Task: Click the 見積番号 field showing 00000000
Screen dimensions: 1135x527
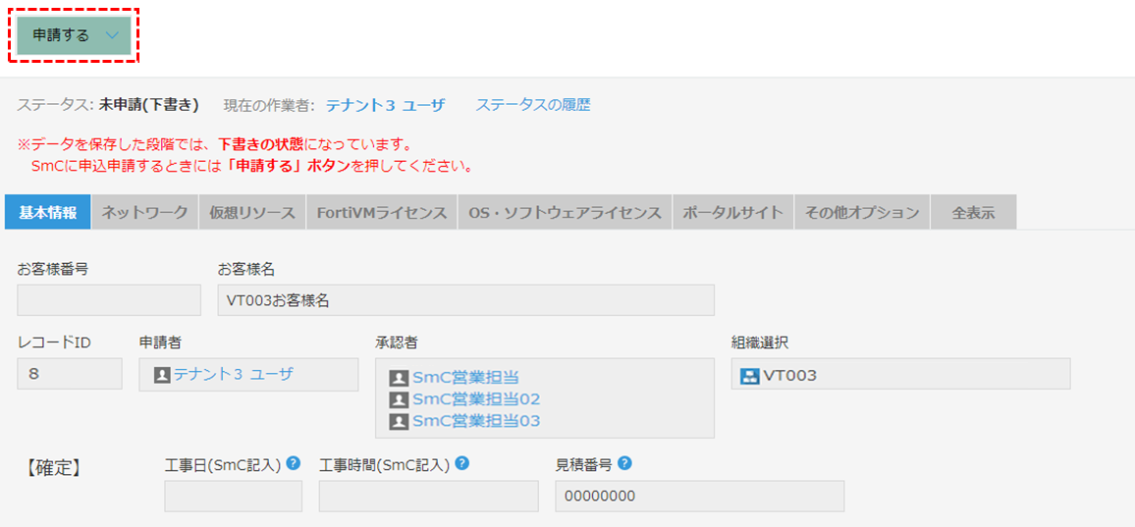Action: [700, 496]
